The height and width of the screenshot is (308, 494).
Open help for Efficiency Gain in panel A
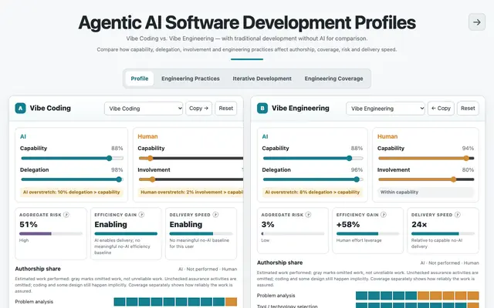pyautogui.click(x=141, y=215)
